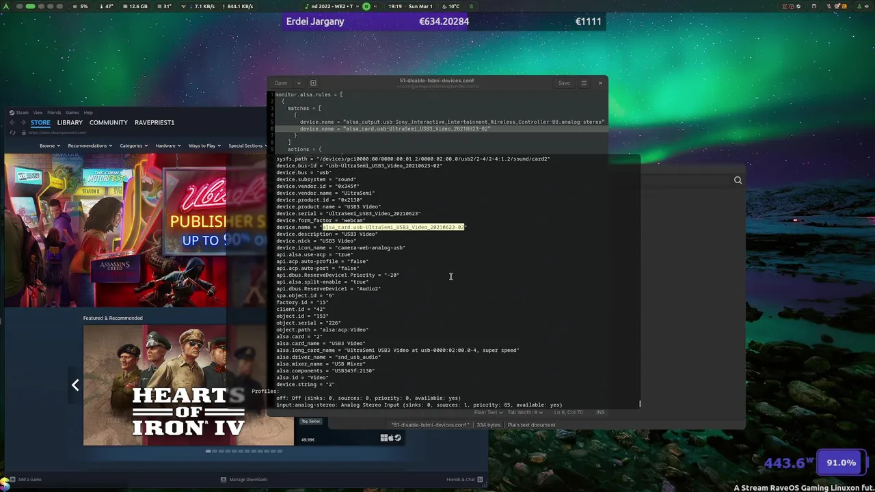This screenshot has width=875, height=492.
Task: Save the 51-disable-hdmi-devices.conf file
Action: 564,83
